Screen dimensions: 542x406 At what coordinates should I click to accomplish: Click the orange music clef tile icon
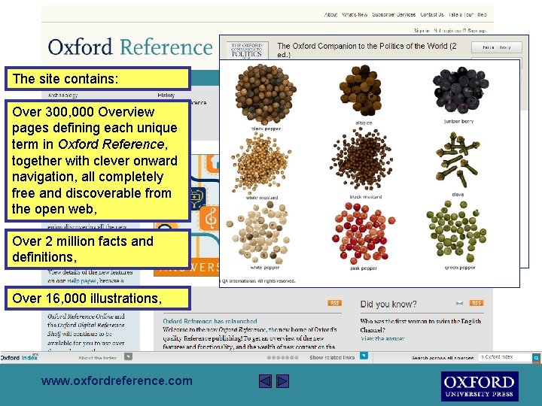tap(212, 218)
